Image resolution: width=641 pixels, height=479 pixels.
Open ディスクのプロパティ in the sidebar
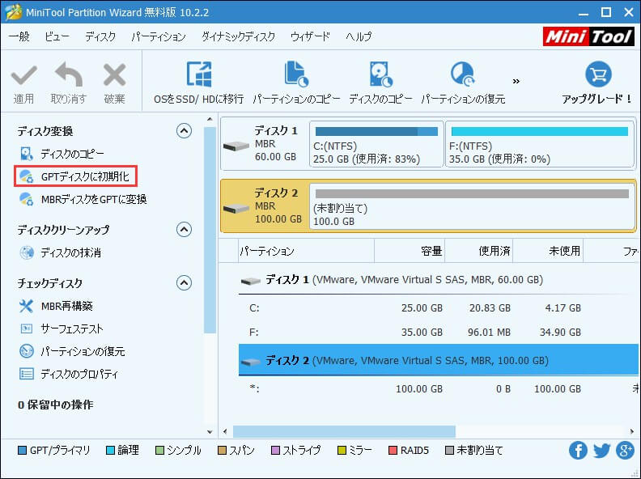coord(69,374)
